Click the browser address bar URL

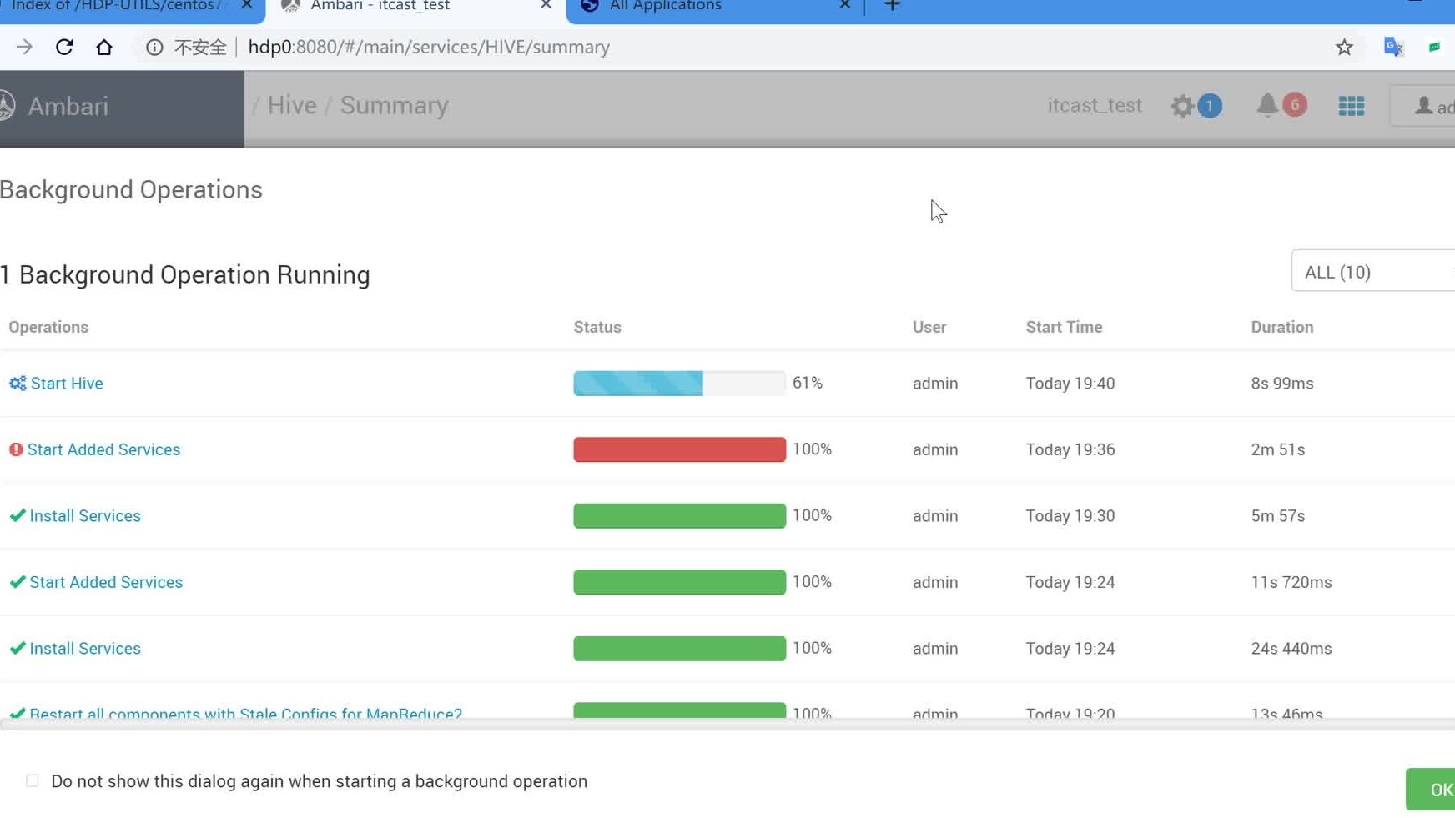[429, 48]
